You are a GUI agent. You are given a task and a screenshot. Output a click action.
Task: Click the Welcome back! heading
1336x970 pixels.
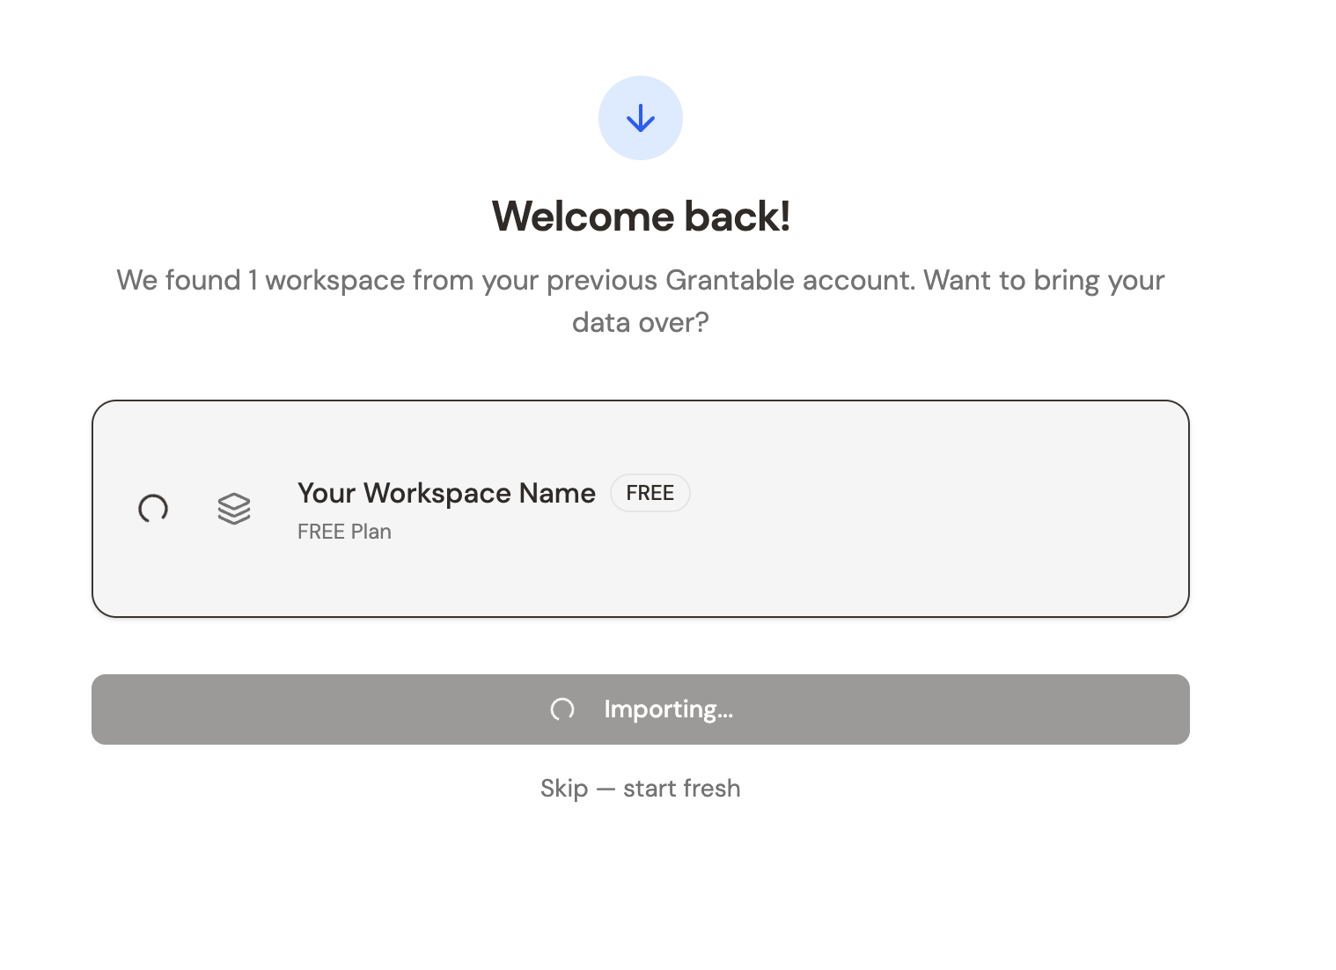[x=640, y=216]
